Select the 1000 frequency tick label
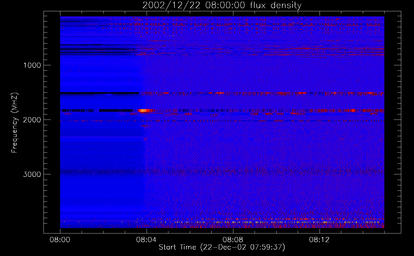This screenshot has width=414, height=256. (32, 65)
